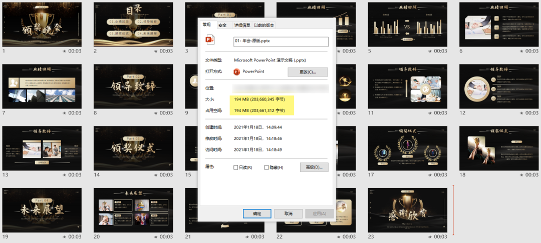Click the transition star under slide 12
541x243 pixels.
pyautogui.click(x=521, y=113)
